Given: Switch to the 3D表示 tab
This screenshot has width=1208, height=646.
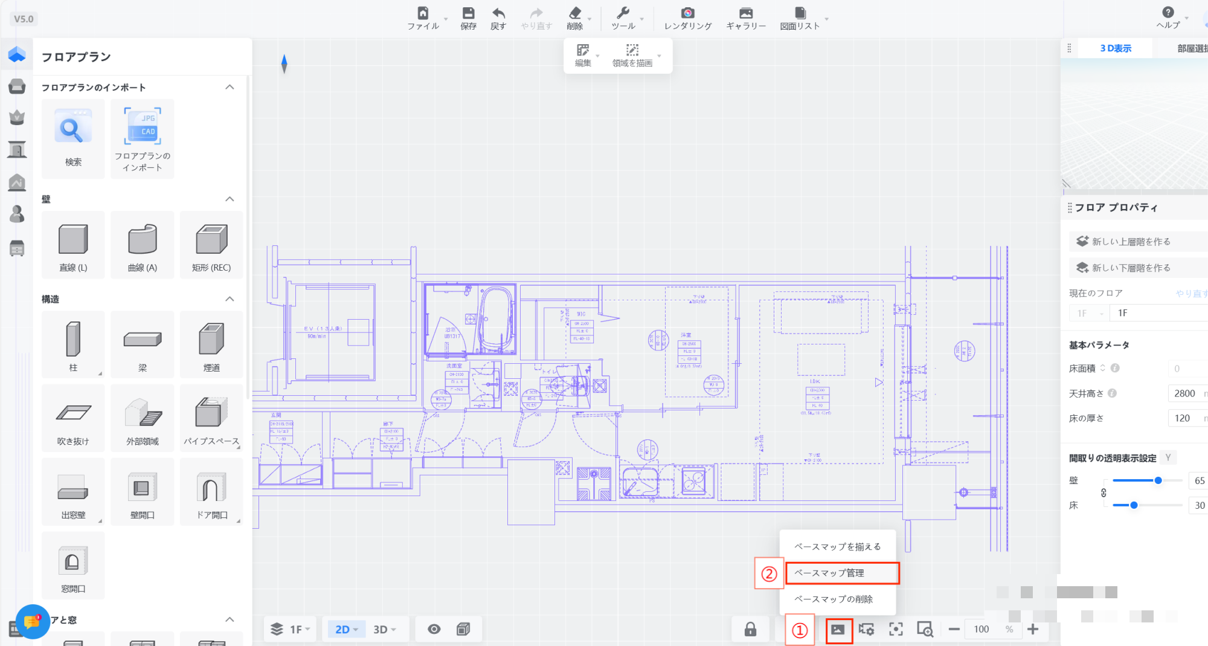Looking at the screenshot, I should point(1115,48).
